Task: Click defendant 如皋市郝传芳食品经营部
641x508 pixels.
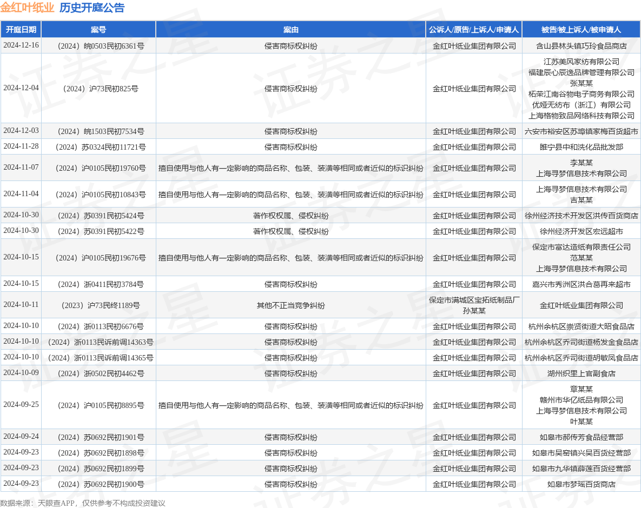Action: point(581,437)
